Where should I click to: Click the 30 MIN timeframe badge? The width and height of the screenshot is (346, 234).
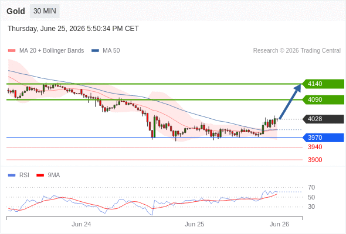point(45,11)
